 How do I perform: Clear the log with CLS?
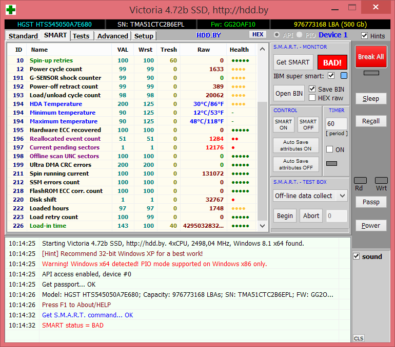[x=359, y=338]
